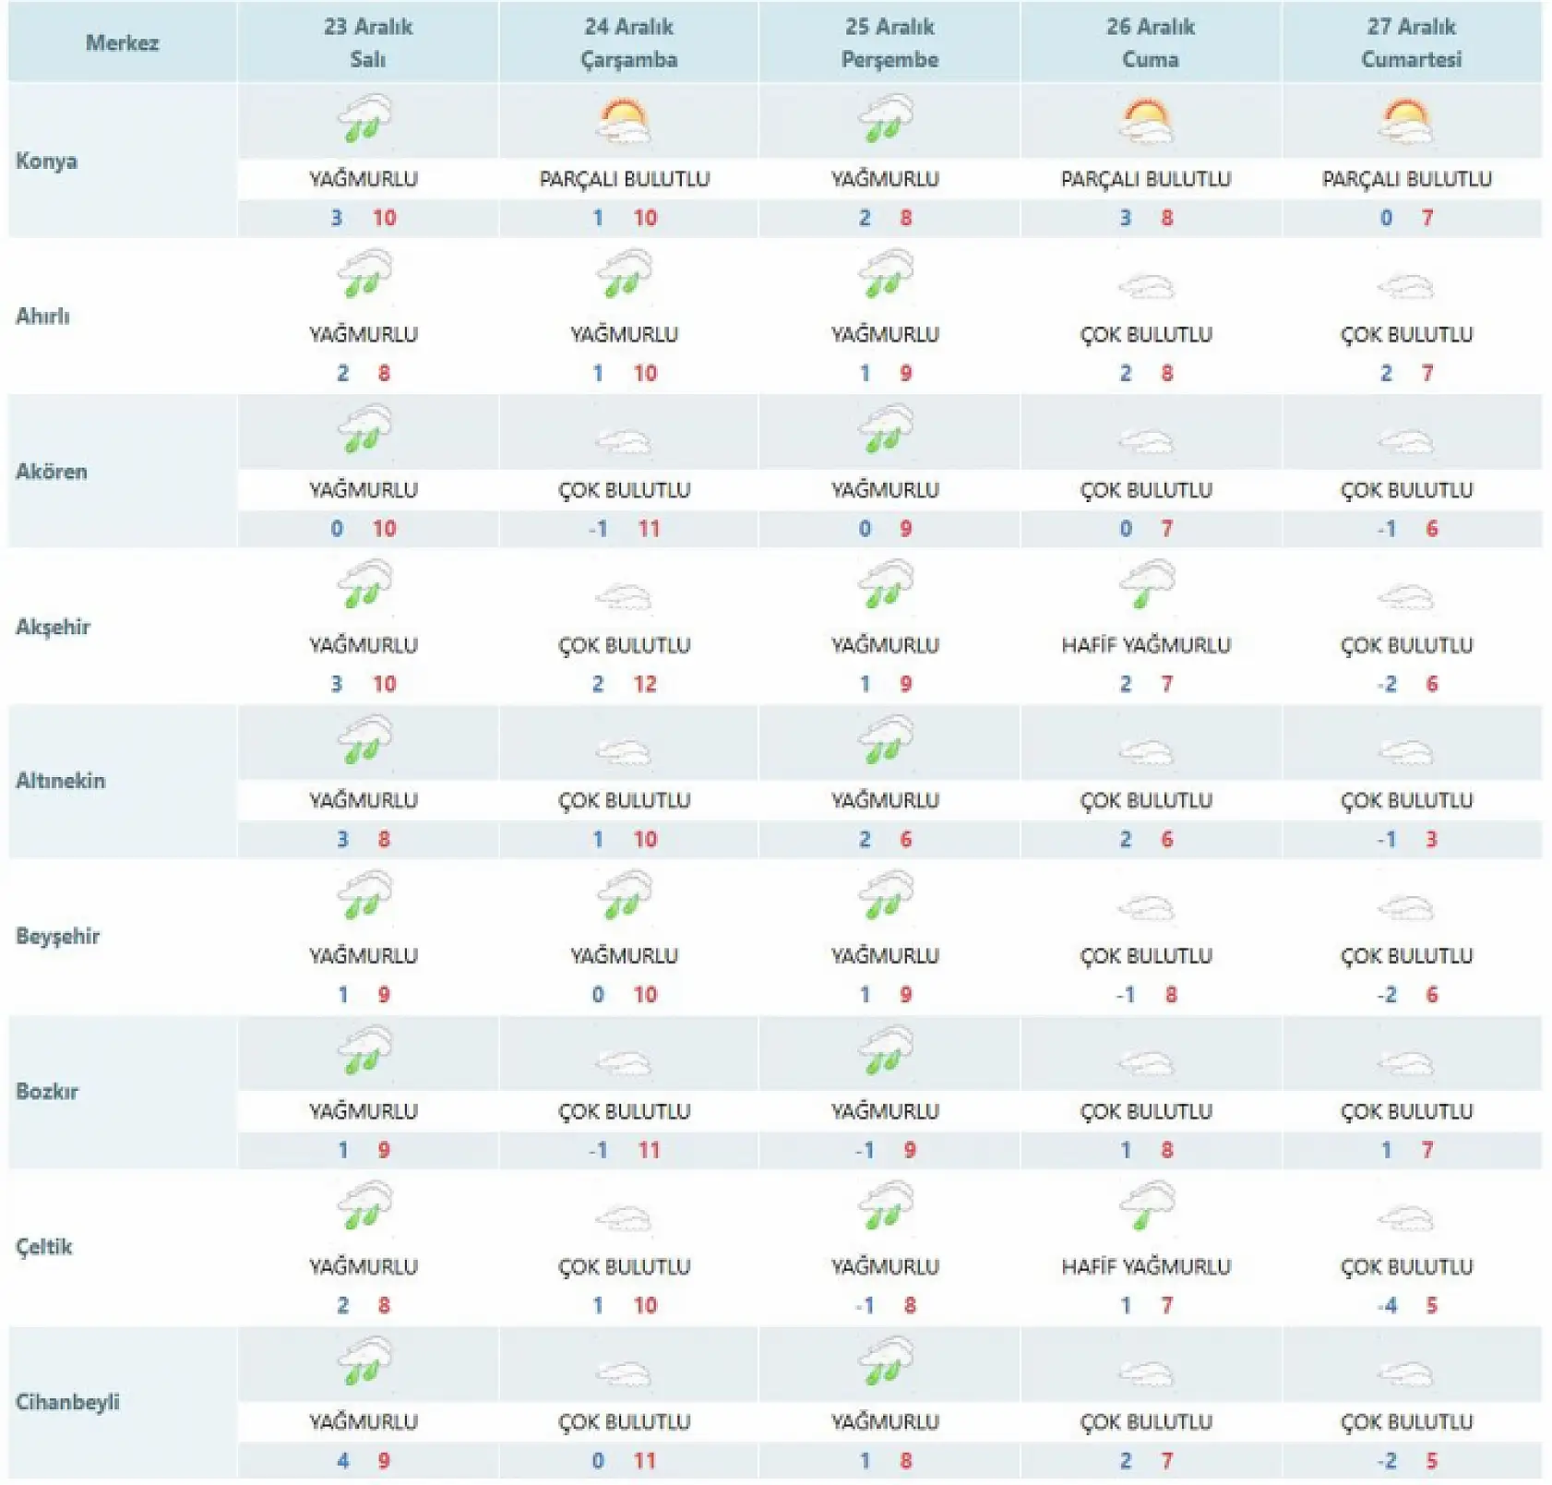Select the 27 Aralık Cumartesi column header
Viewport: 1552px width, 1485px height.
[x=1411, y=42]
